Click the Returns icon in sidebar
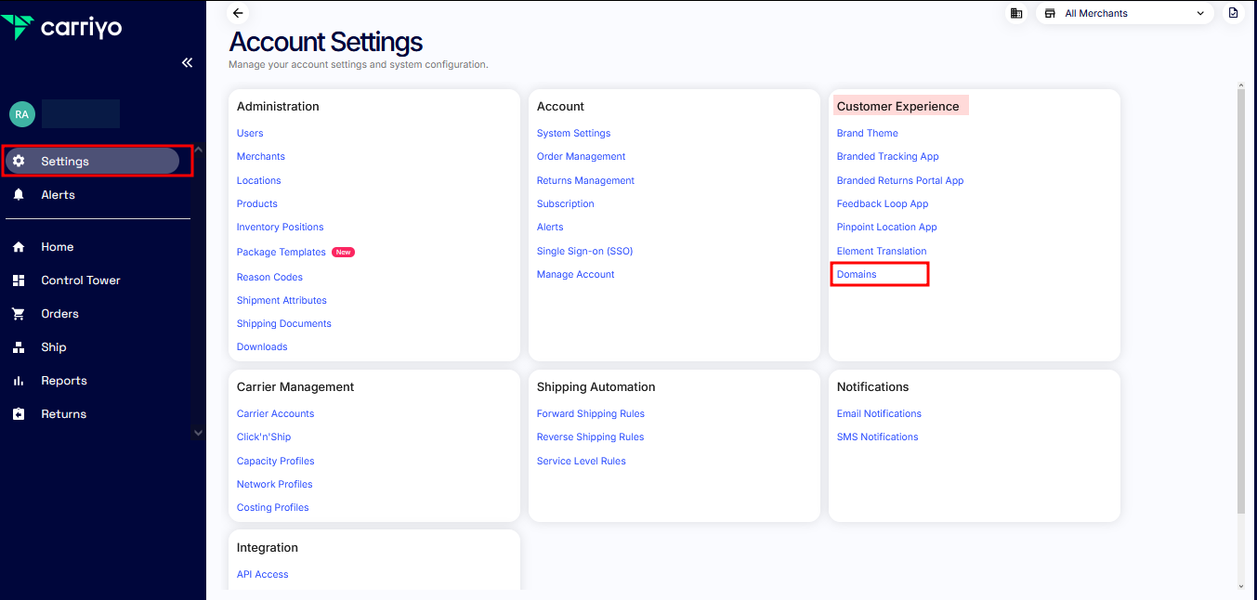Image resolution: width=1257 pixels, height=600 pixels. [19, 414]
